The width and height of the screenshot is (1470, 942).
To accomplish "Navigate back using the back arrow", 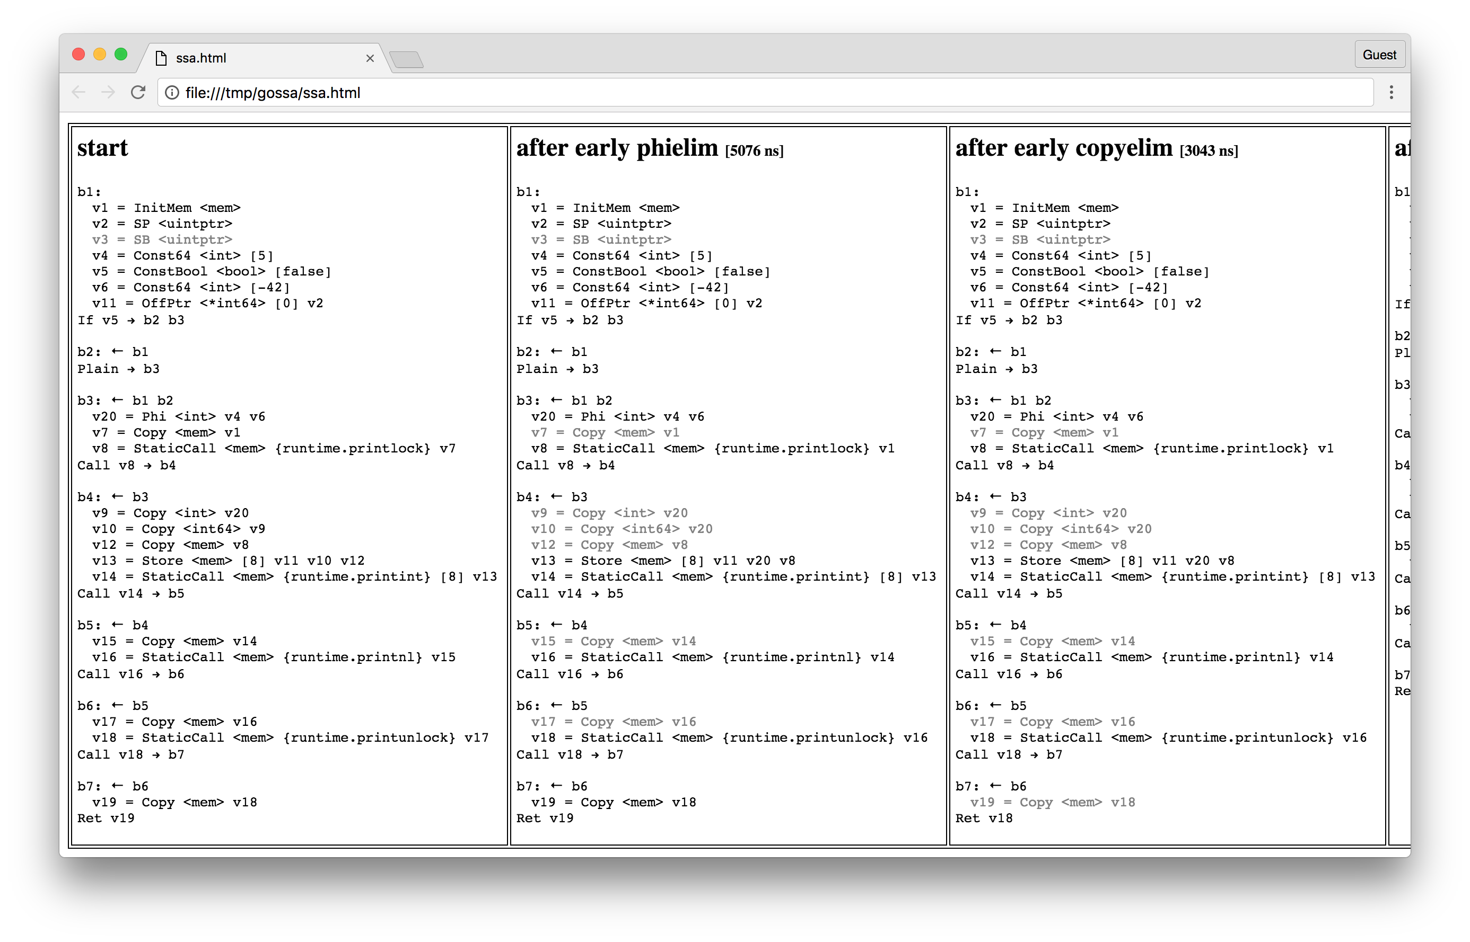I will pyautogui.click(x=78, y=92).
